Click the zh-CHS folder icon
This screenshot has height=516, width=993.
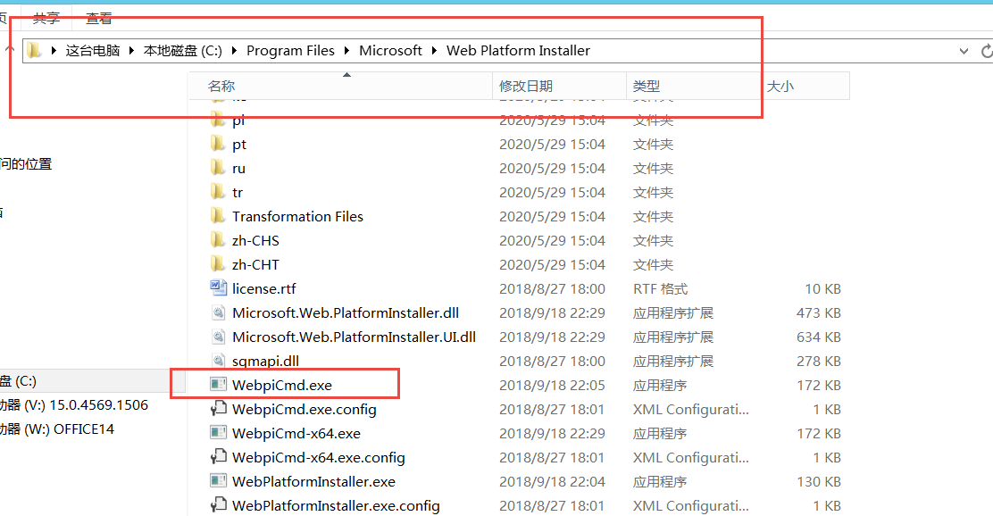pyautogui.click(x=218, y=240)
